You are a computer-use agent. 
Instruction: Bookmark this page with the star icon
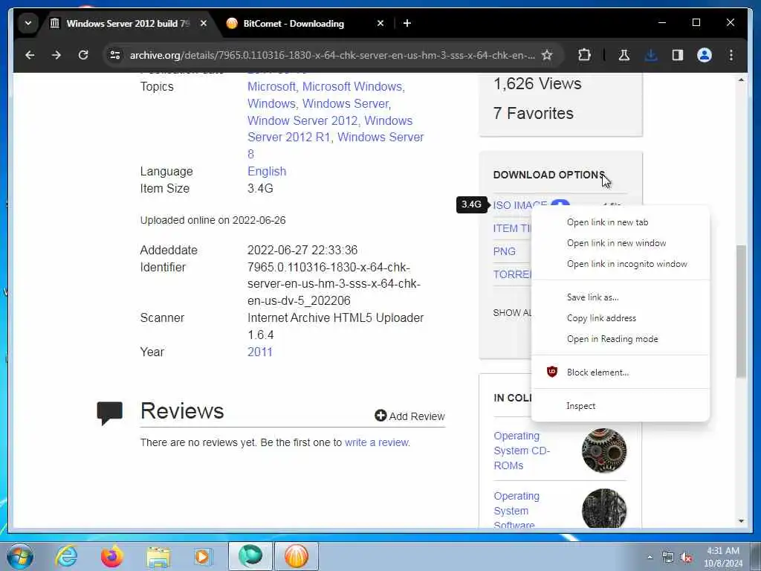point(547,55)
